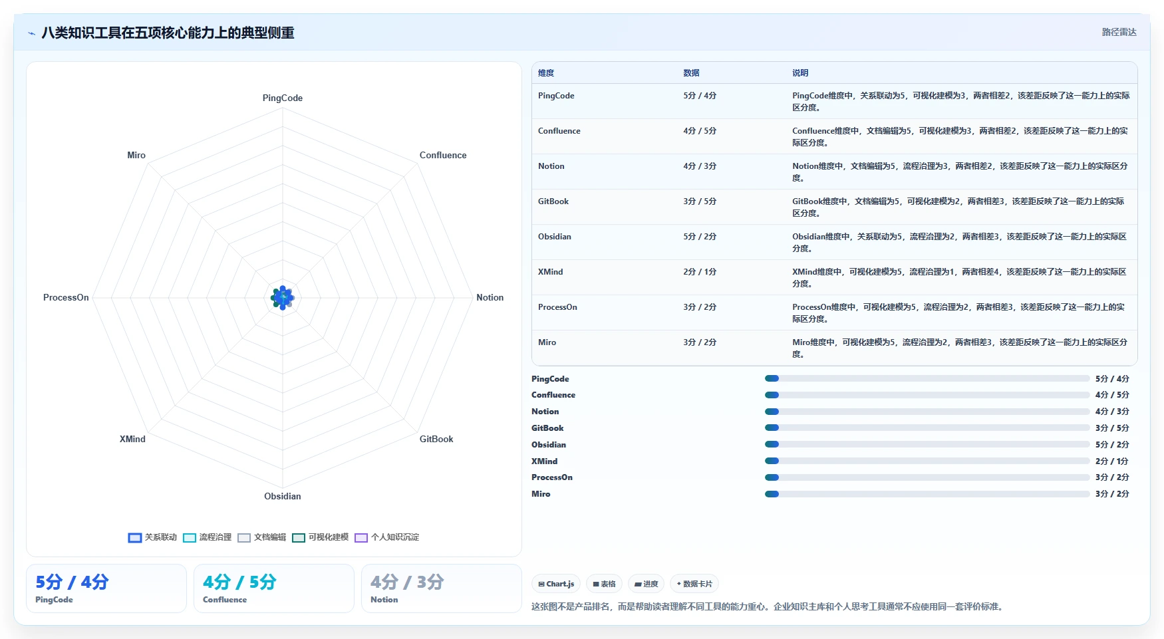Screen dimensions: 1164x639
Task: Click the 表格 tag
Action: pyautogui.click(x=604, y=584)
